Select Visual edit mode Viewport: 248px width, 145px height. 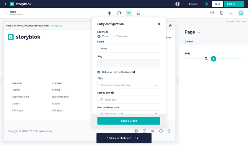click(99, 36)
